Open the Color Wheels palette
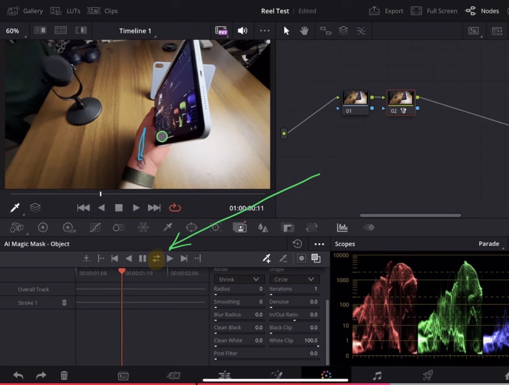The image size is (509, 385). [43, 227]
